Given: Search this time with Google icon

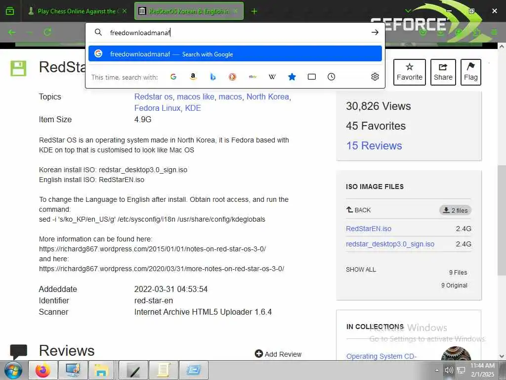Looking at the screenshot, I should [x=173, y=77].
